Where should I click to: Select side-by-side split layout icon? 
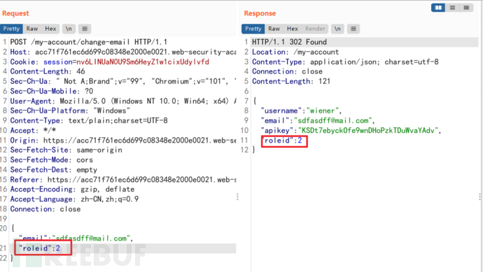438,8
